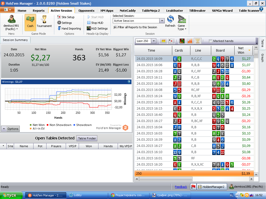Expand graph Options panel
The height and width of the screenshot is (199, 266).
10,129
